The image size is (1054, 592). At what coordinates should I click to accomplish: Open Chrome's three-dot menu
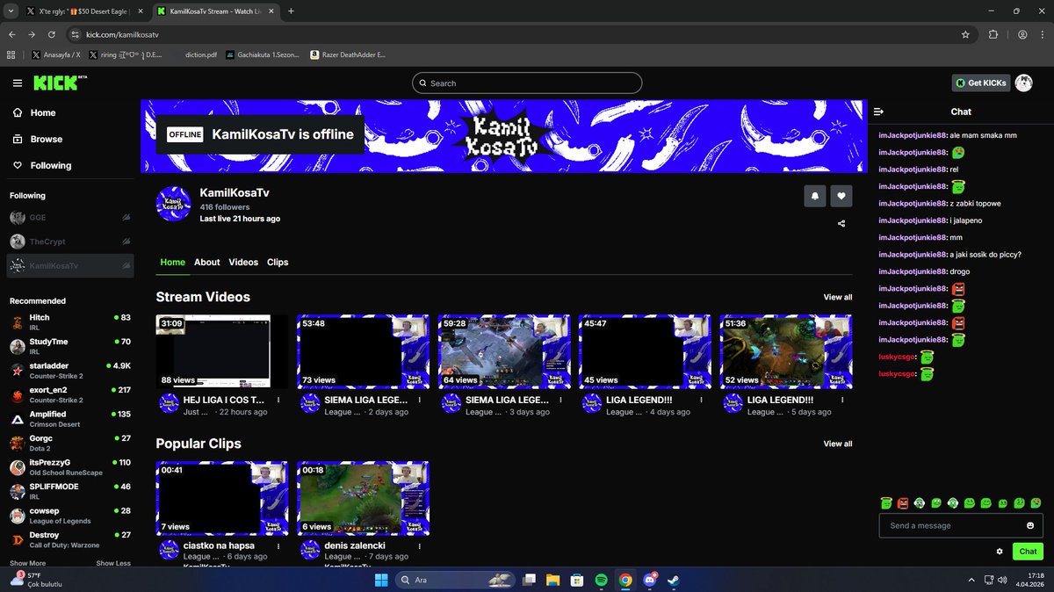click(1043, 34)
